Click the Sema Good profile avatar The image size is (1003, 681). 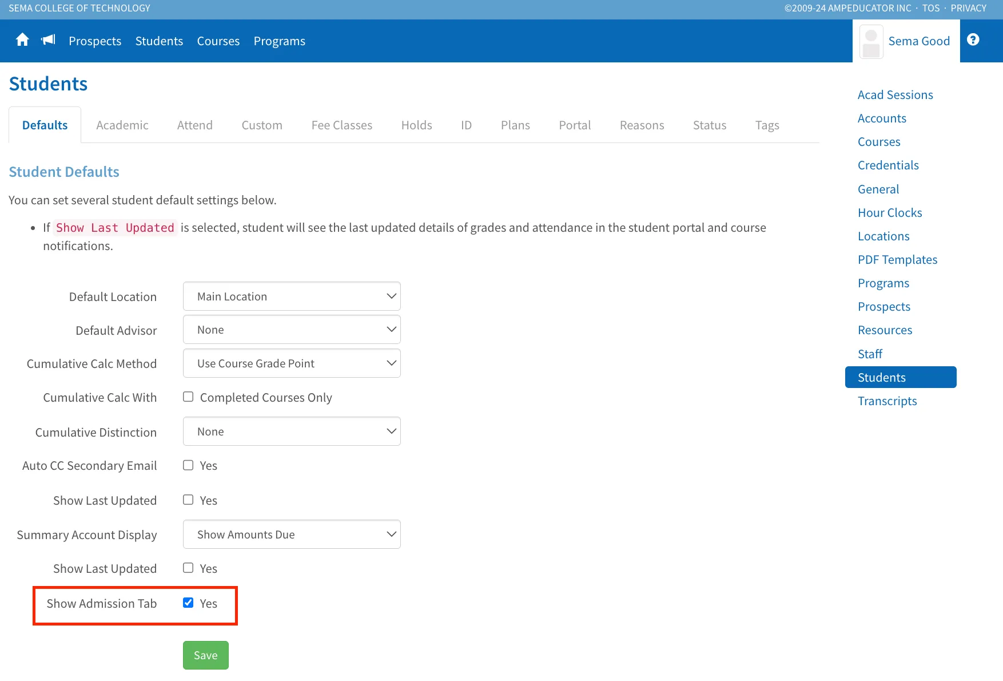coord(871,42)
